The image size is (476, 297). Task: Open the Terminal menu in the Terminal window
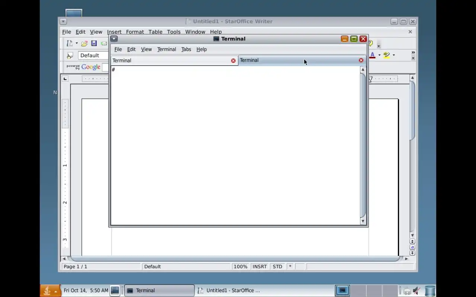pos(167,49)
